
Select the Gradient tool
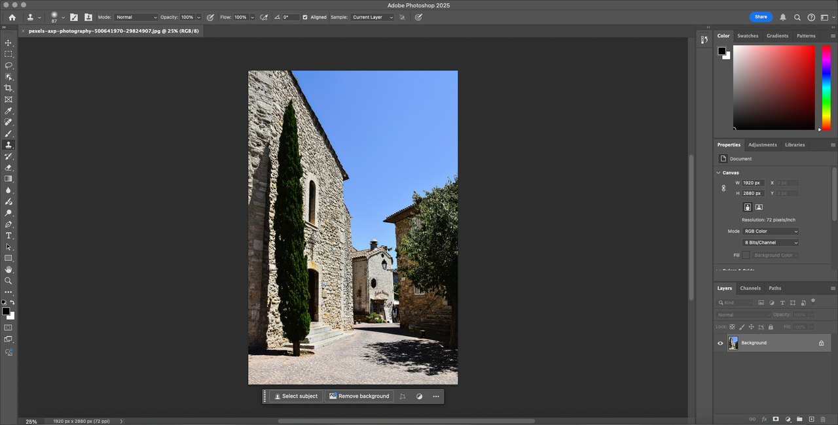click(x=9, y=178)
